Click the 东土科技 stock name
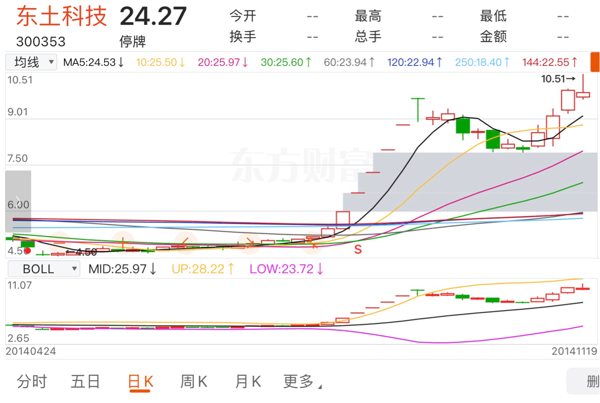 pos(61,16)
